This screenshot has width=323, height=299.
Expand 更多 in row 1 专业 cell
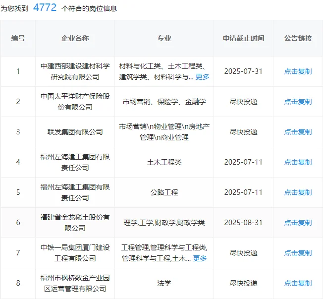[202, 77]
